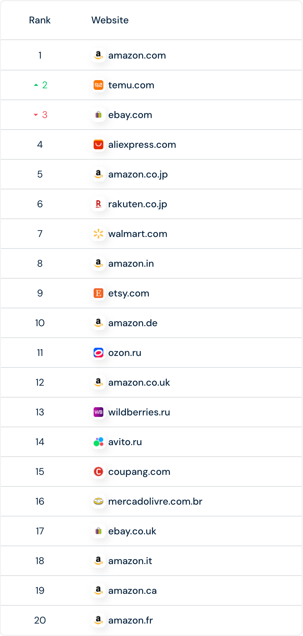303x636 pixels.
Task: Click the Etsy logo icon
Action: coord(98,293)
